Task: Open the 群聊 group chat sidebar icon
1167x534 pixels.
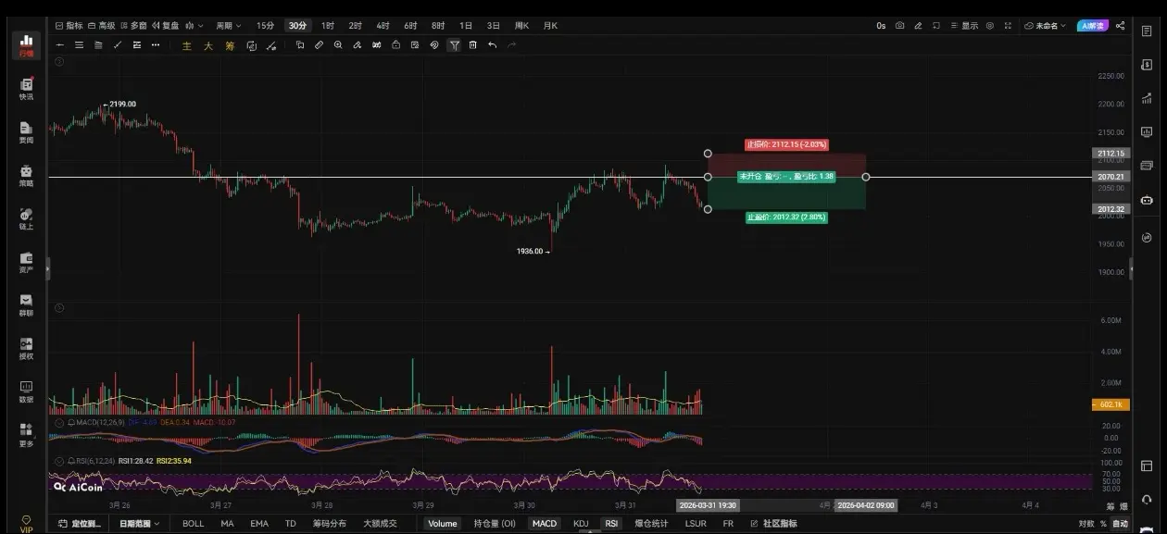Action: point(26,305)
